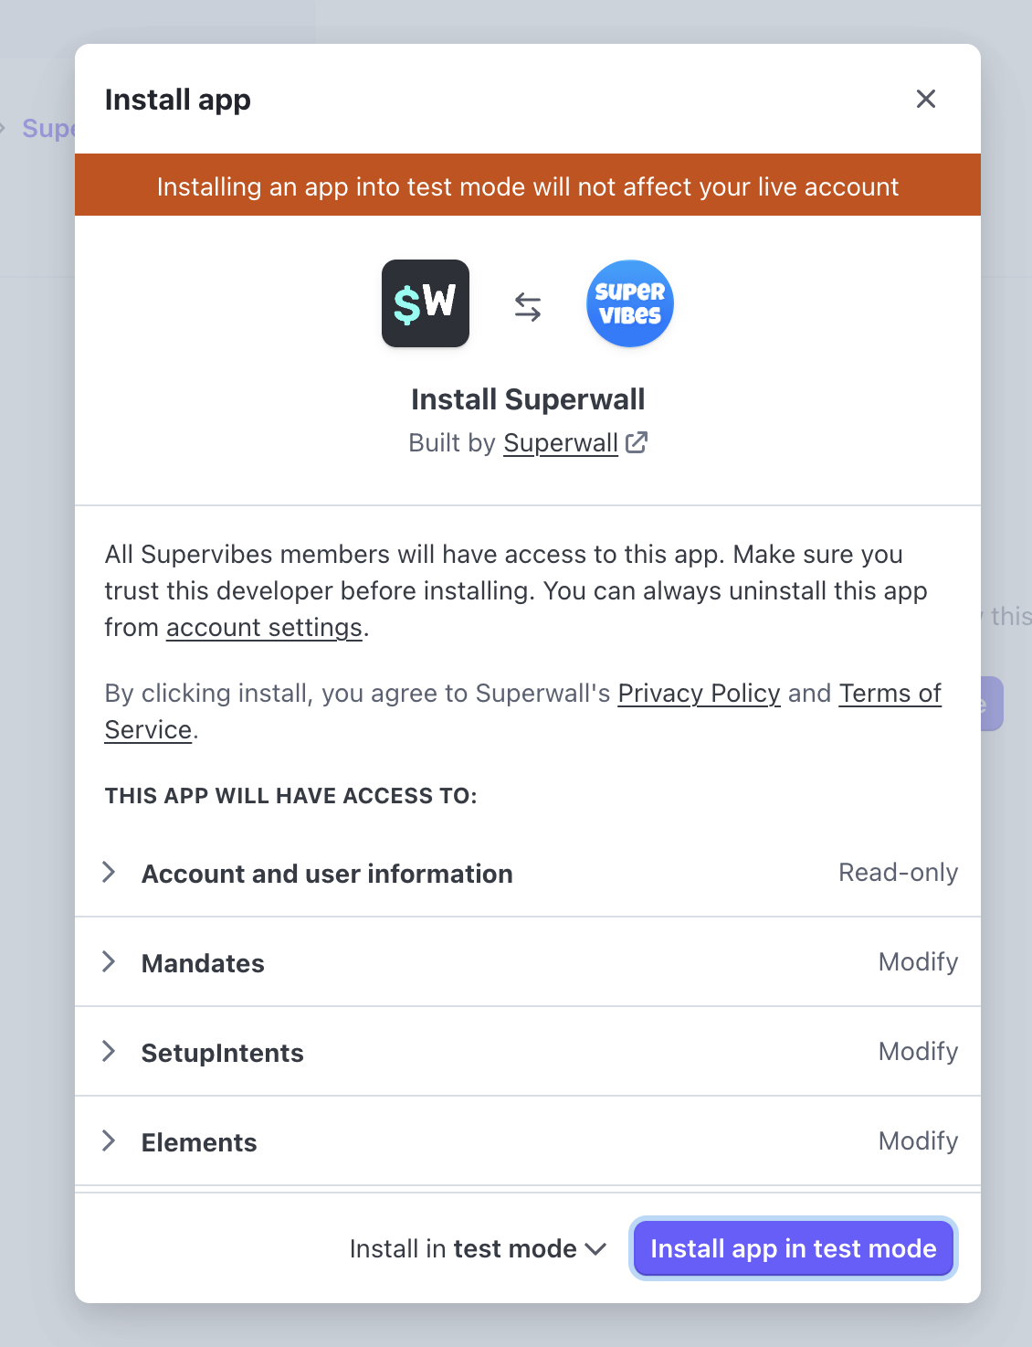
Task: Open the Terms of Service link
Action: [890, 694]
